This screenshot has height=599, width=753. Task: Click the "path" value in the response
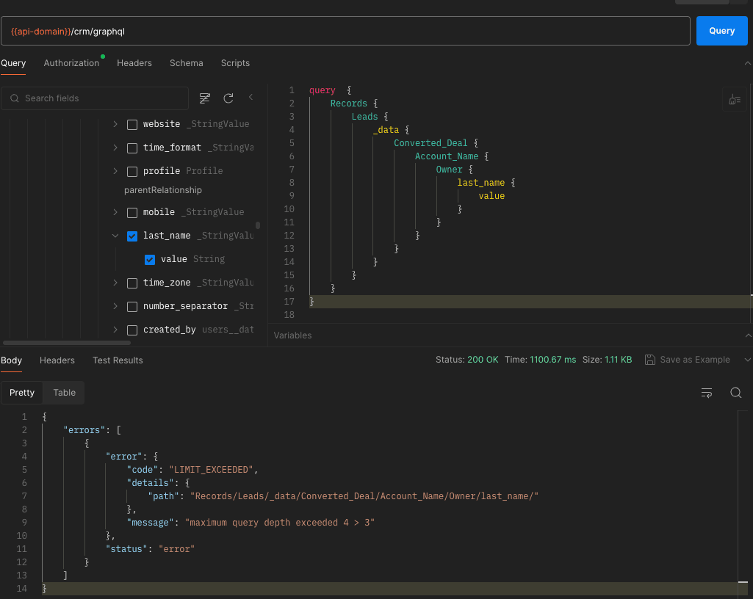[x=364, y=496]
